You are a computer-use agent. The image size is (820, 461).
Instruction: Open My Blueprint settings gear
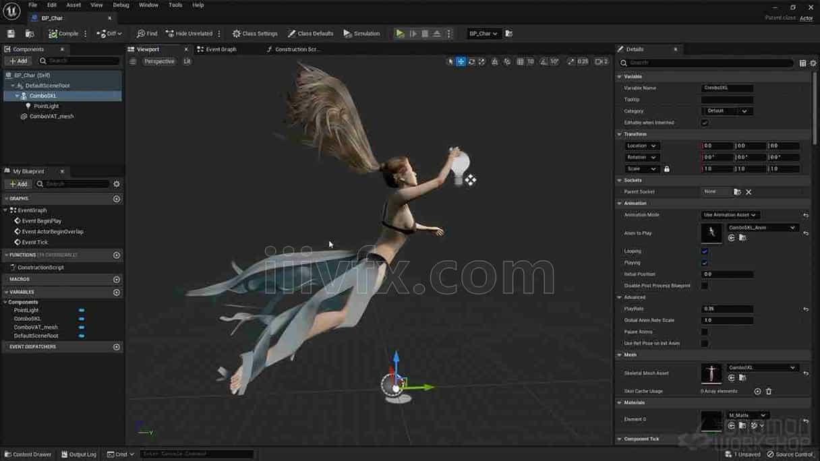(117, 184)
